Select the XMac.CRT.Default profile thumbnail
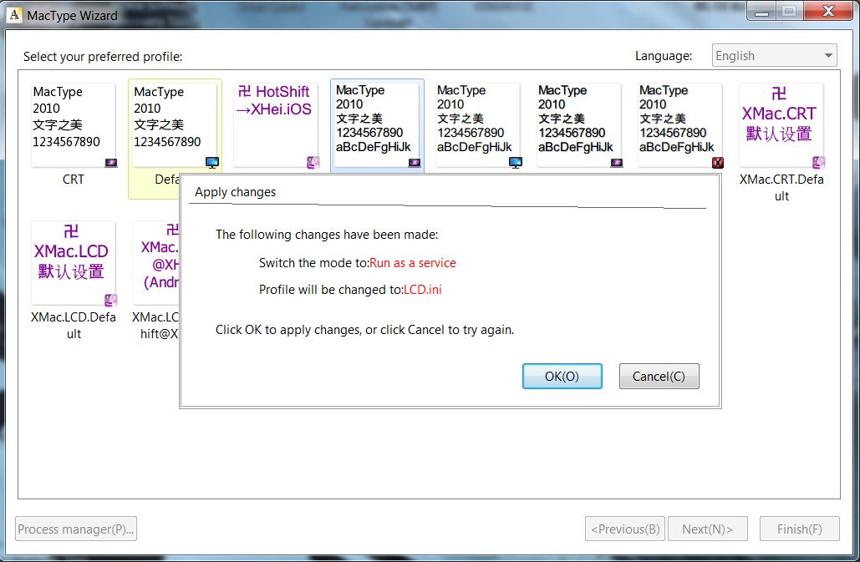The image size is (860, 562). (781, 125)
